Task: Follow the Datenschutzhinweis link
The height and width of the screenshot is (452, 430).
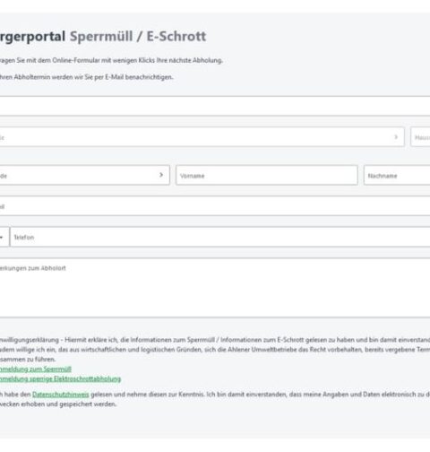Action: [61, 395]
